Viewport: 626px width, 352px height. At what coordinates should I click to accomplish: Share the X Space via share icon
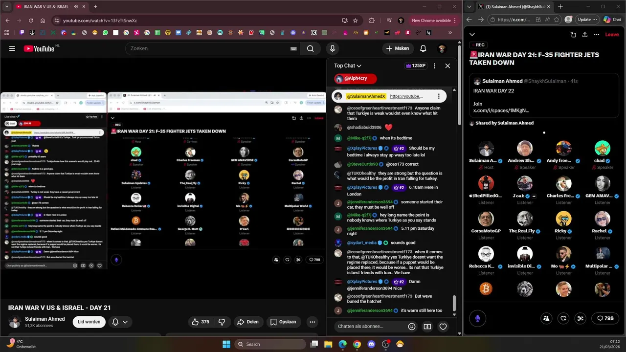[x=585, y=35]
